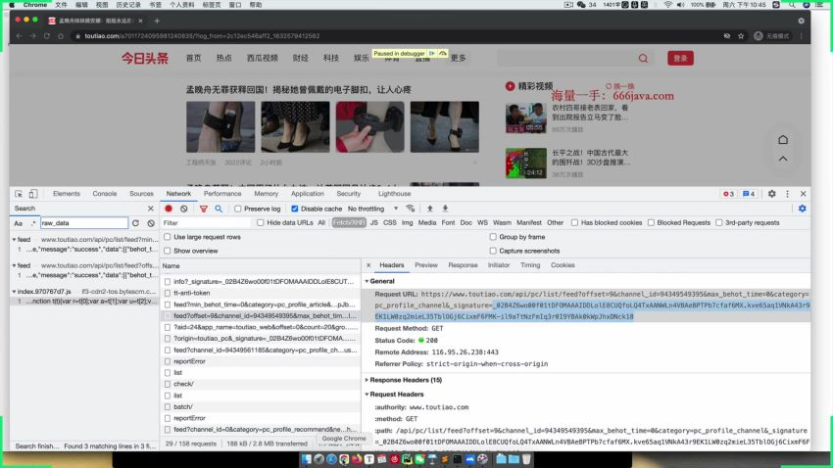Click the import HAR upload arrow
Viewport: 833px width, 468px height.
tap(430, 209)
